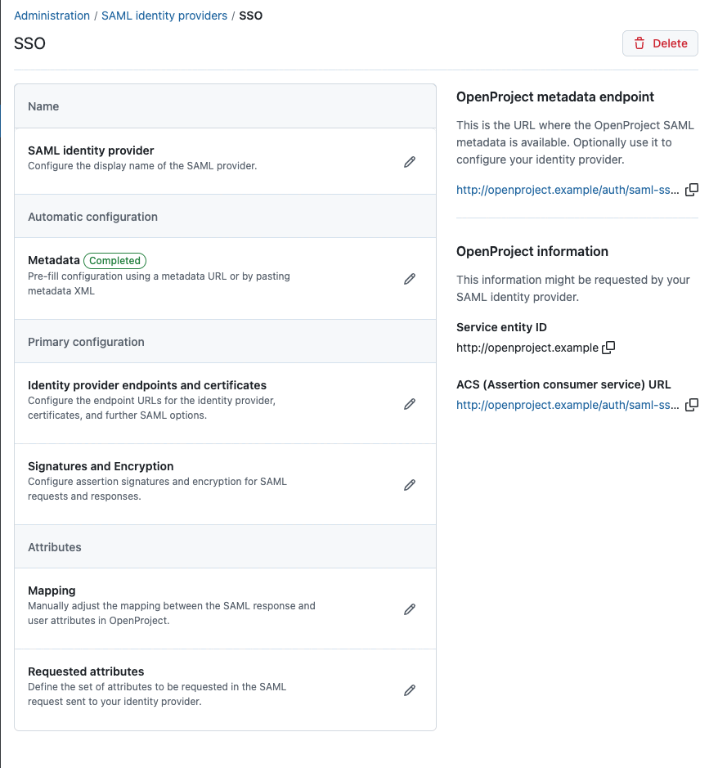Open the saml-sso metadata endpoint link
Screen dimensions: 709x768
coord(567,189)
